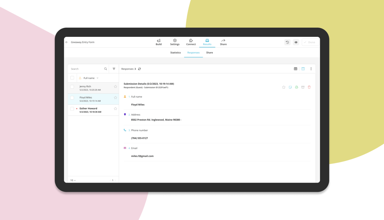
Task: Open the rows-per-page dropdown showing 10
Action: 73,180
